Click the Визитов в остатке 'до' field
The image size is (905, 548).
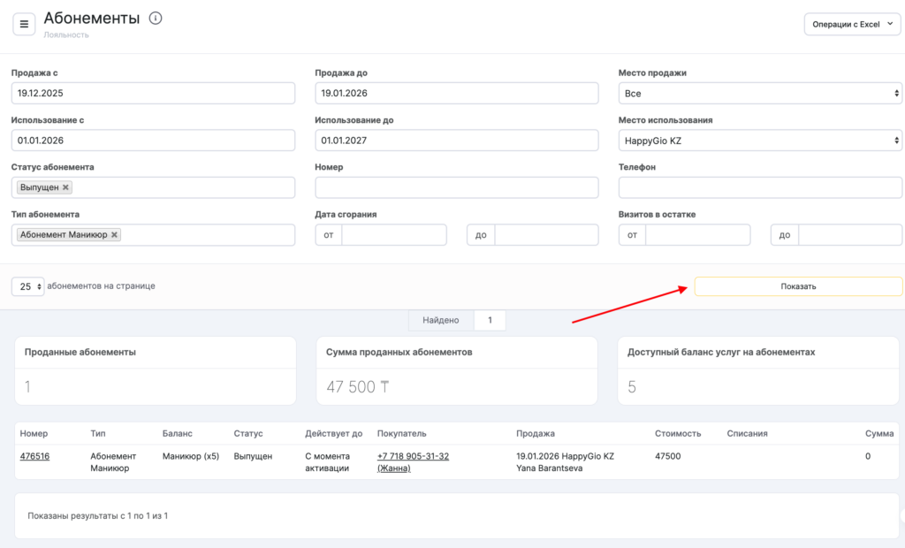pyautogui.click(x=850, y=234)
